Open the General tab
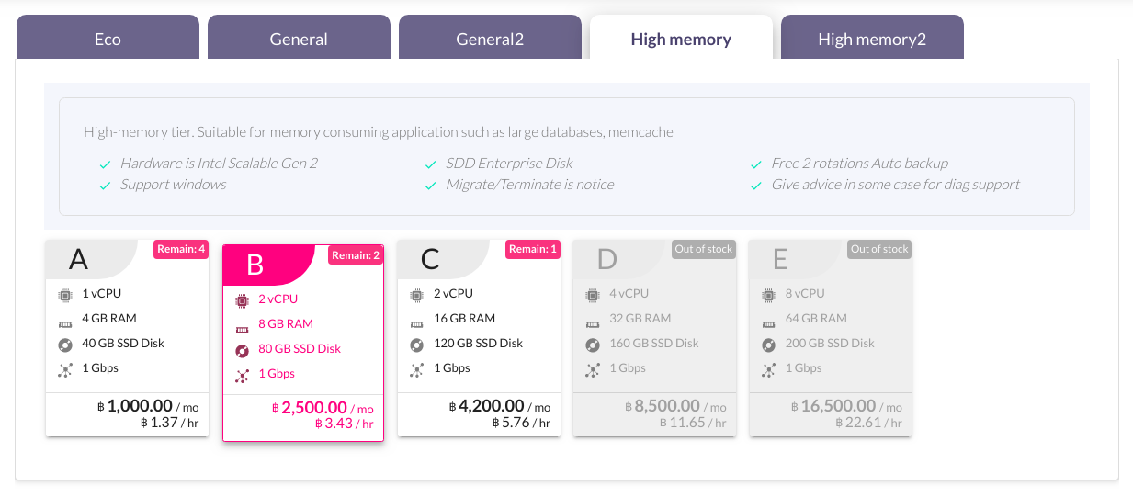 click(299, 38)
